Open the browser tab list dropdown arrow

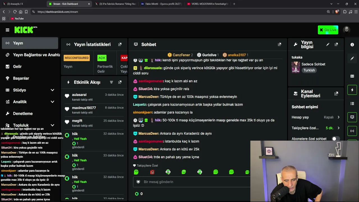coord(331,4)
